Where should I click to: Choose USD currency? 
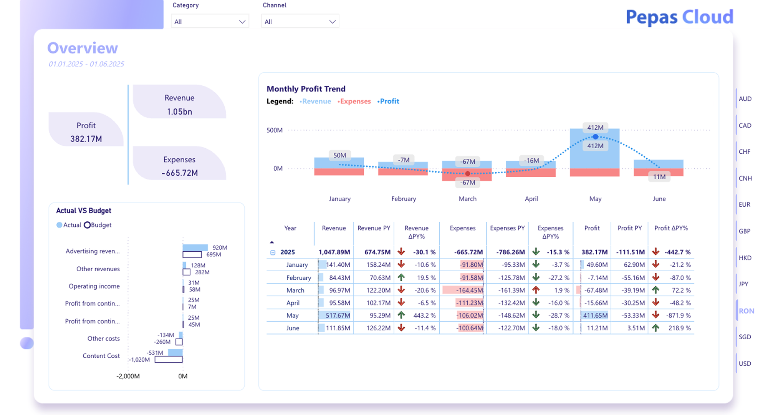pos(745,364)
